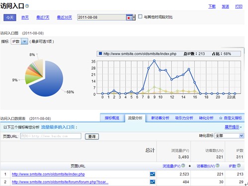Open trend chart icon for index.php row
Viewport: 248px width, 186px height.
(x=153, y=174)
